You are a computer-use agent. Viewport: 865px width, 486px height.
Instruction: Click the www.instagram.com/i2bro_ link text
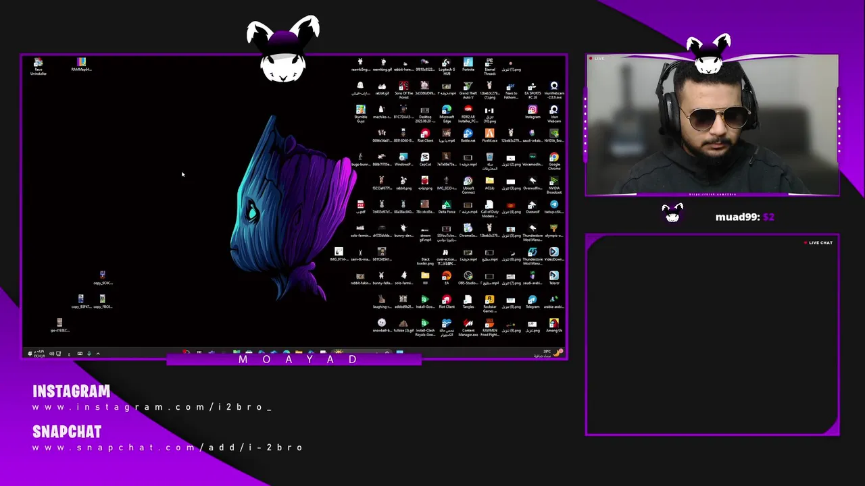pyautogui.click(x=152, y=407)
